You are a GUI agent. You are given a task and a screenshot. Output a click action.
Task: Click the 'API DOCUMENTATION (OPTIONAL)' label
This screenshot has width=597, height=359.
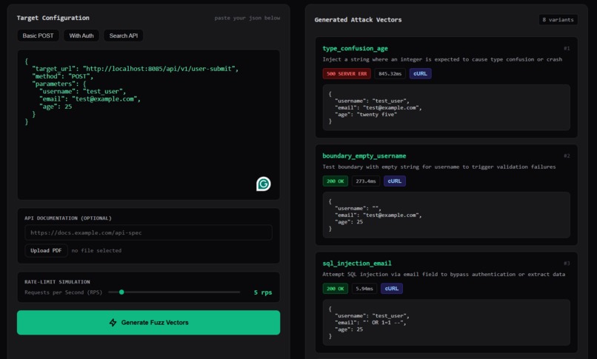point(68,218)
